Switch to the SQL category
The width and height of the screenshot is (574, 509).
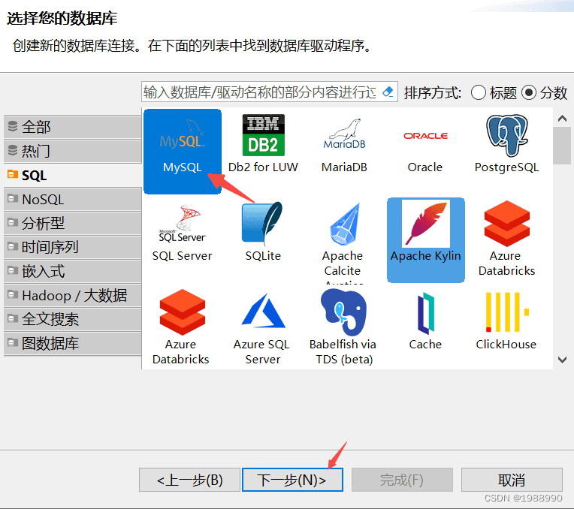(72, 175)
